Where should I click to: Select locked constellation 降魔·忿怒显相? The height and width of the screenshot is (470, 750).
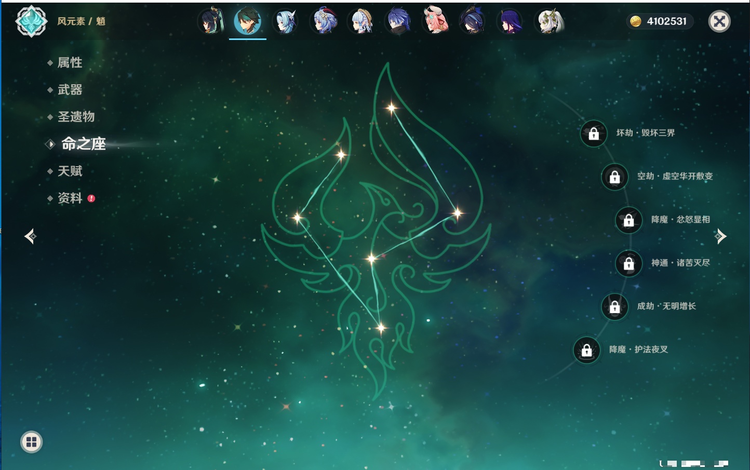(x=629, y=220)
